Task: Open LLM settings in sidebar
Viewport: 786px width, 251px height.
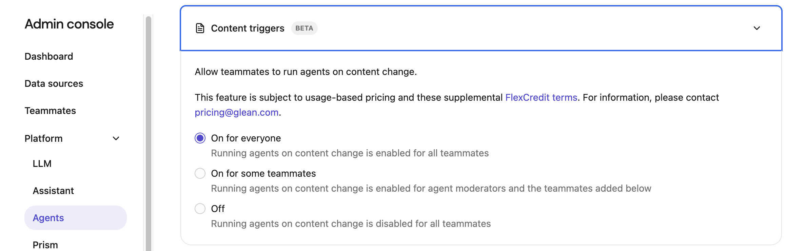Action: [42, 163]
